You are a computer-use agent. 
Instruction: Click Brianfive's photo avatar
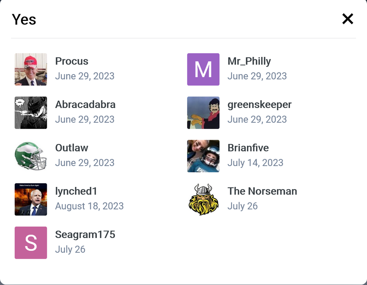[203, 156]
